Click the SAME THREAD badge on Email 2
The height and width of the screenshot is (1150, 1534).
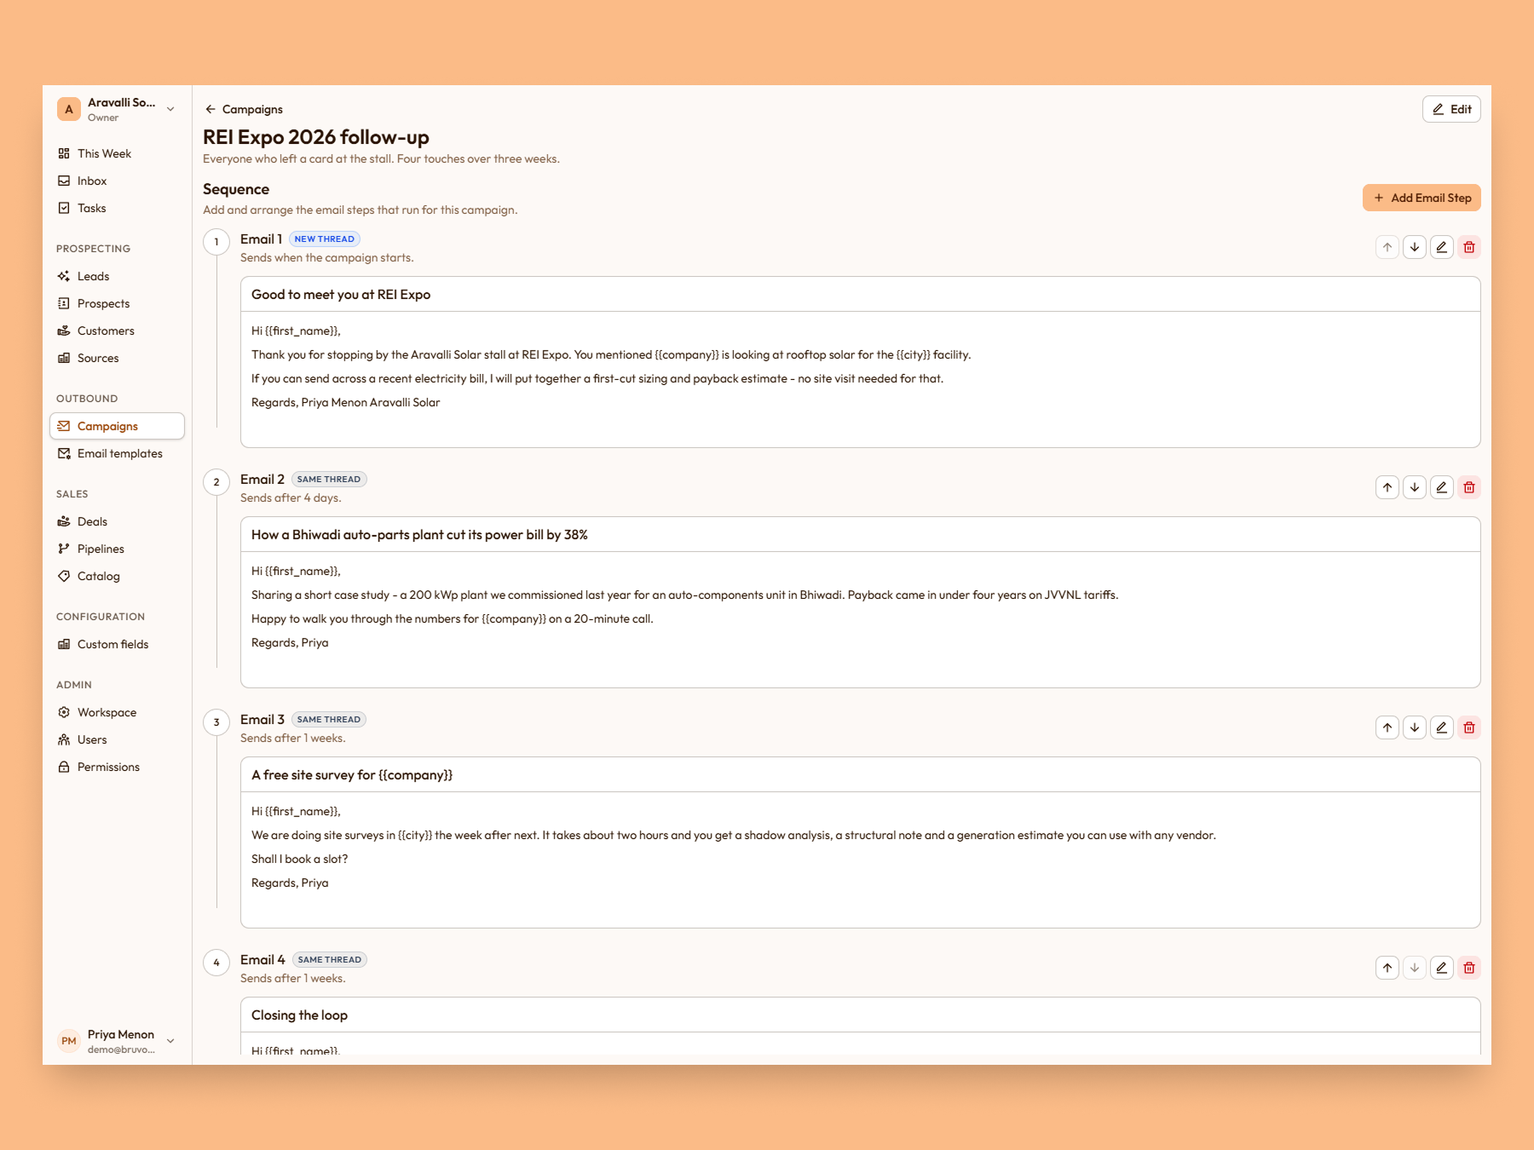point(329,480)
